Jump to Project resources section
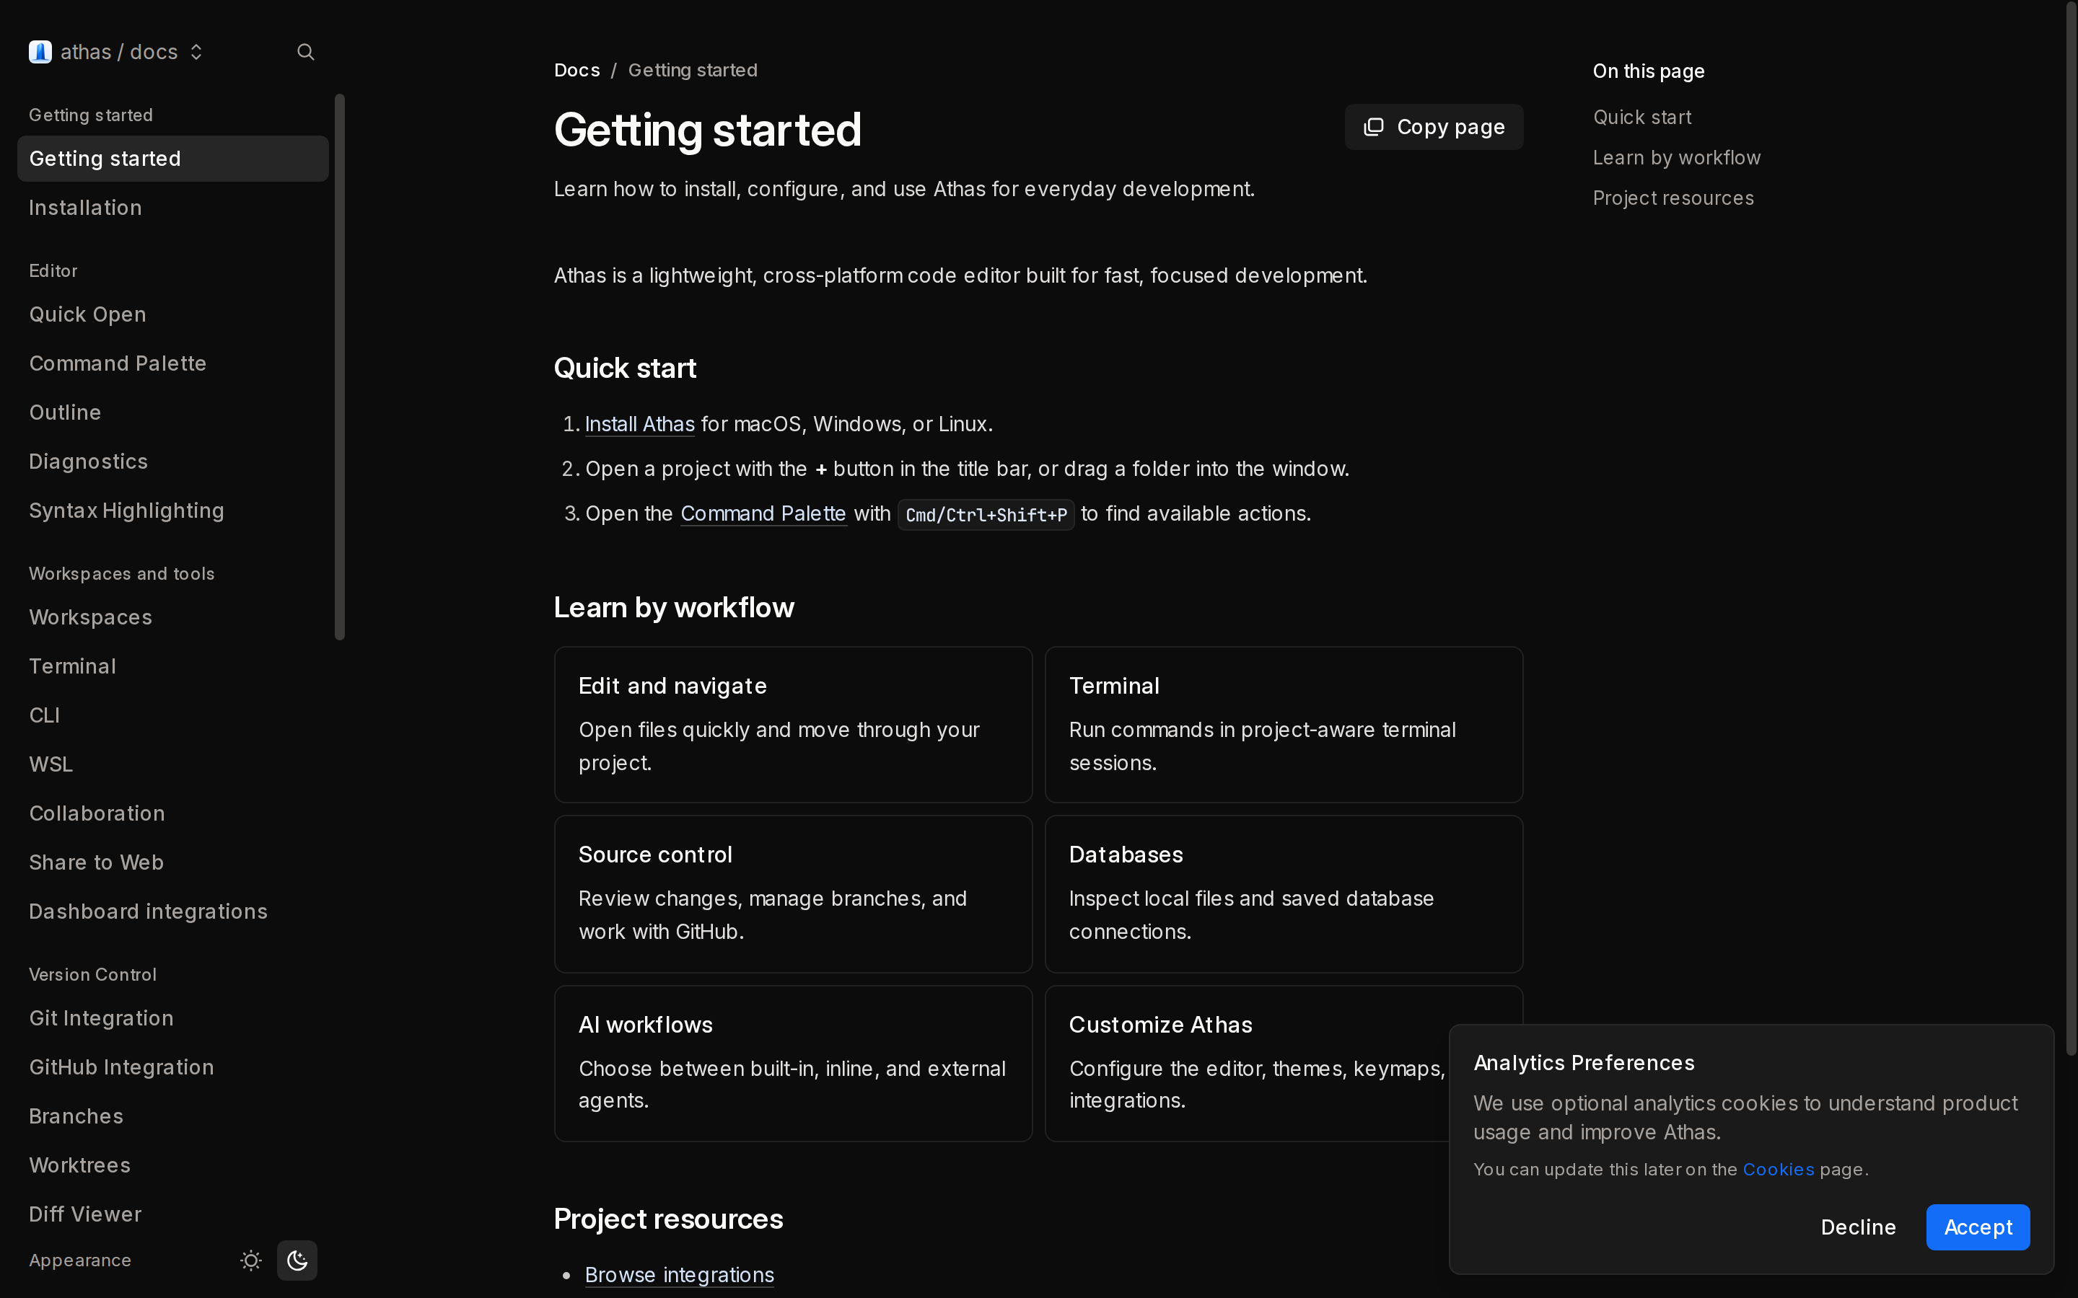This screenshot has height=1298, width=2078. click(1673, 198)
